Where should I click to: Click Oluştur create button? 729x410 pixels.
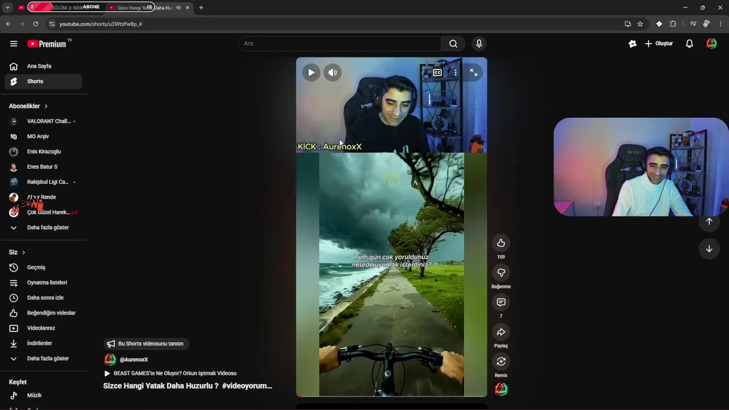coord(658,43)
